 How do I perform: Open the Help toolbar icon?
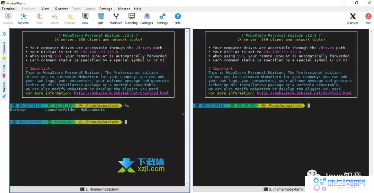point(177,19)
